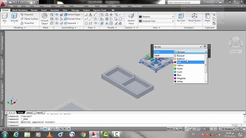246x138 pixels.
Task: Open the Format menu
Action: click(x=47, y=6)
